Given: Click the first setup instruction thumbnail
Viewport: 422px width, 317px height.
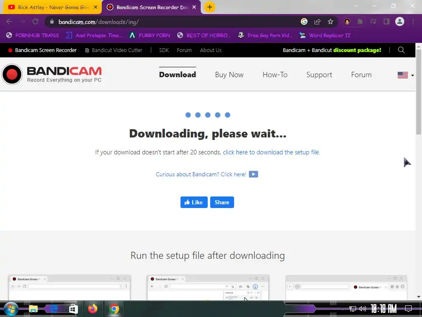Looking at the screenshot, I should (x=69, y=287).
